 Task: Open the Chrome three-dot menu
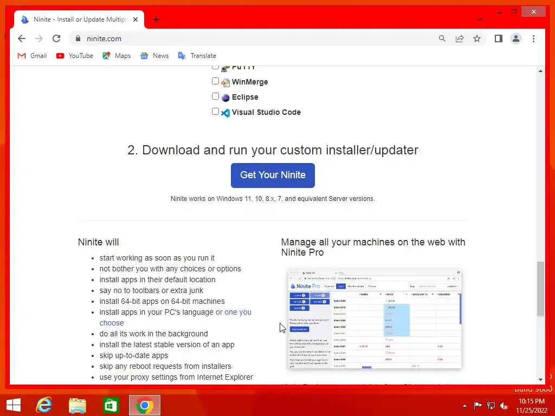533,38
